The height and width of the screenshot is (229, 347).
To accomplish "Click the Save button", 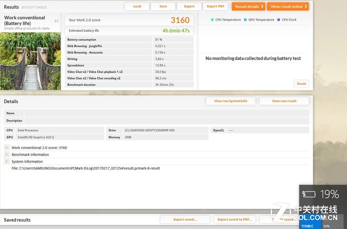I will [x=163, y=6].
